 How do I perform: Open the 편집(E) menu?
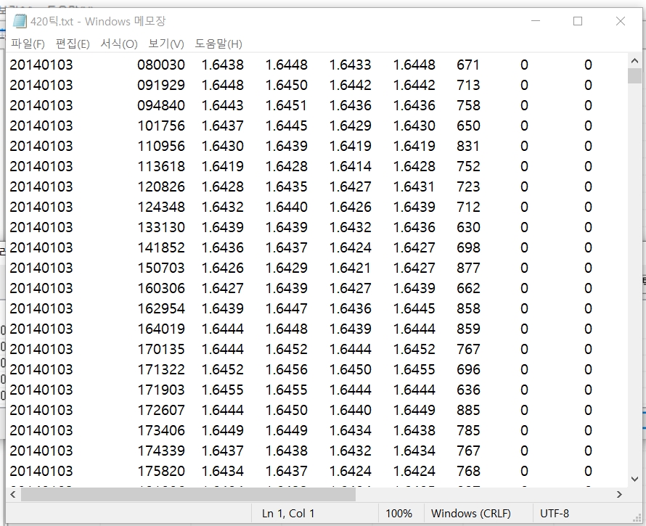click(73, 44)
